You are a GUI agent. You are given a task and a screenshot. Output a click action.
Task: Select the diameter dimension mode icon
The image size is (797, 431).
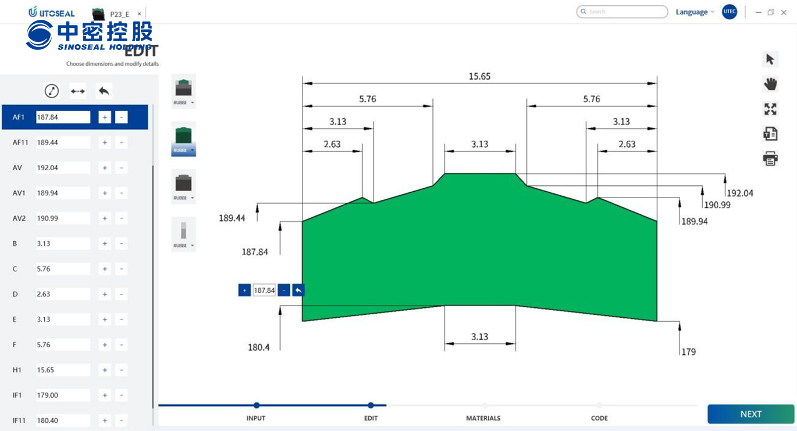point(52,91)
